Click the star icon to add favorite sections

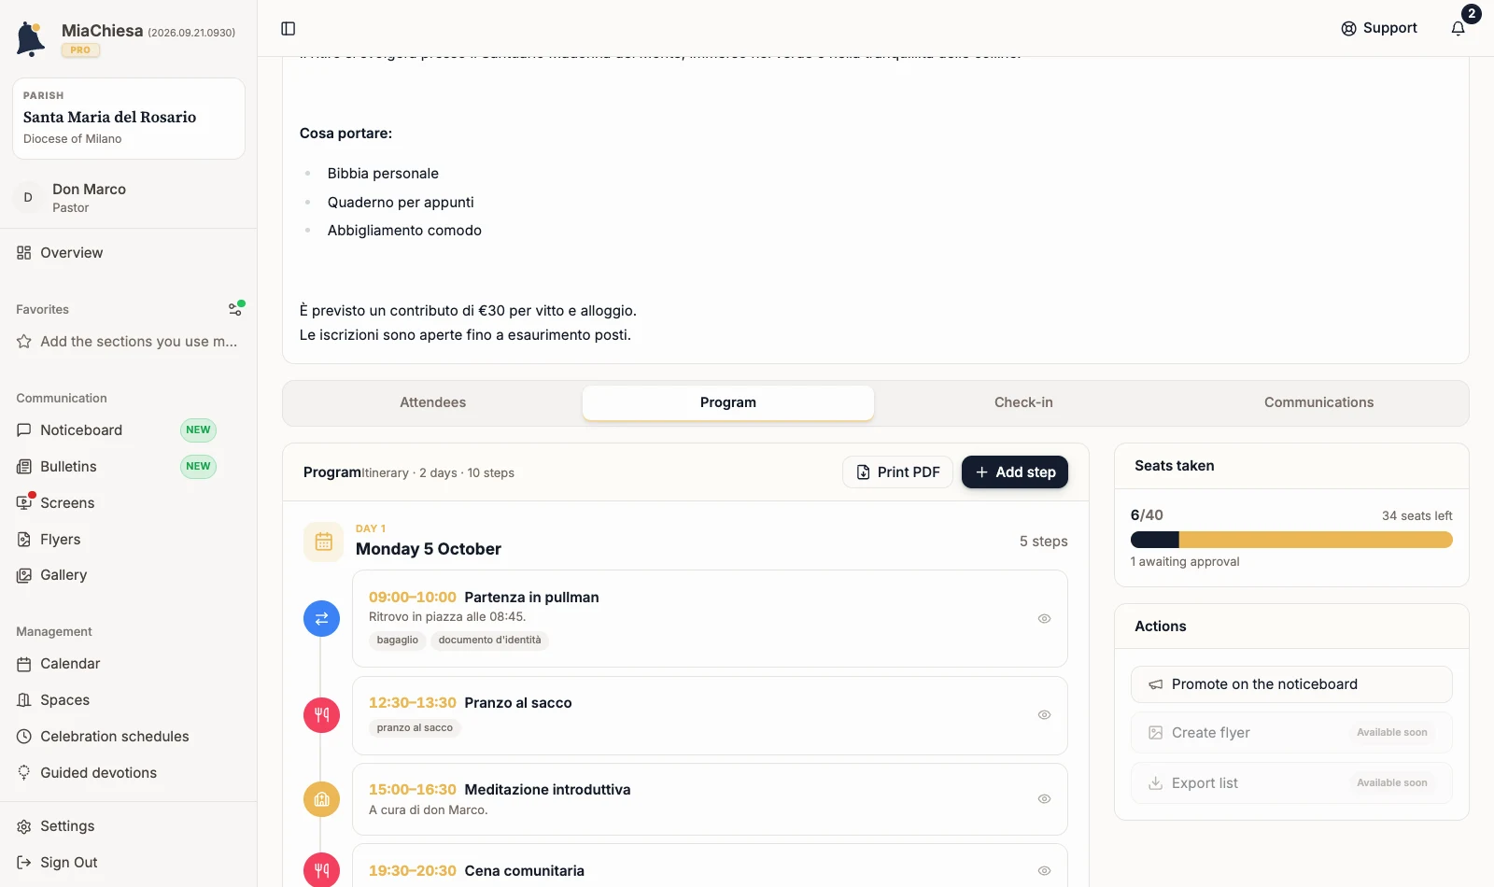(x=24, y=342)
